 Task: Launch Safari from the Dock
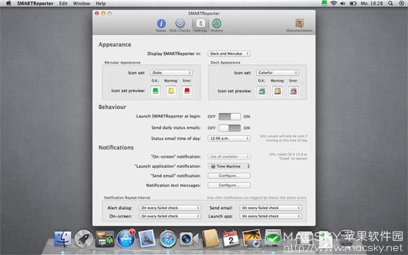(x=167, y=239)
